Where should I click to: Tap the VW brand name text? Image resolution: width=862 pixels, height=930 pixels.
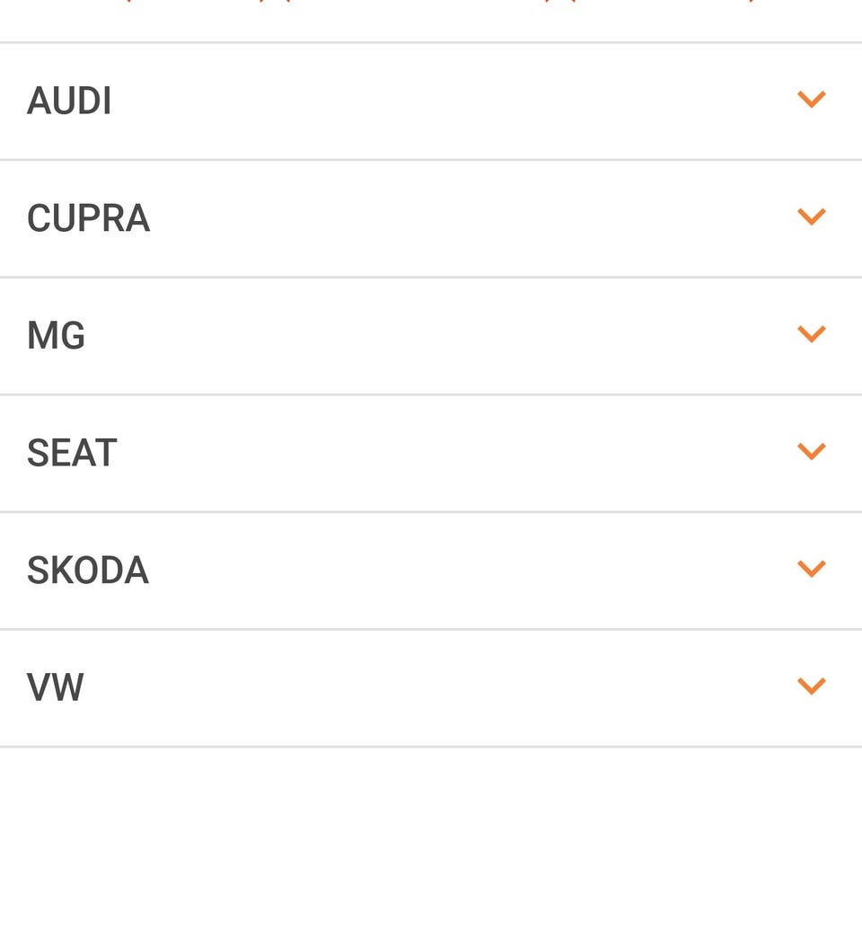point(55,688)
